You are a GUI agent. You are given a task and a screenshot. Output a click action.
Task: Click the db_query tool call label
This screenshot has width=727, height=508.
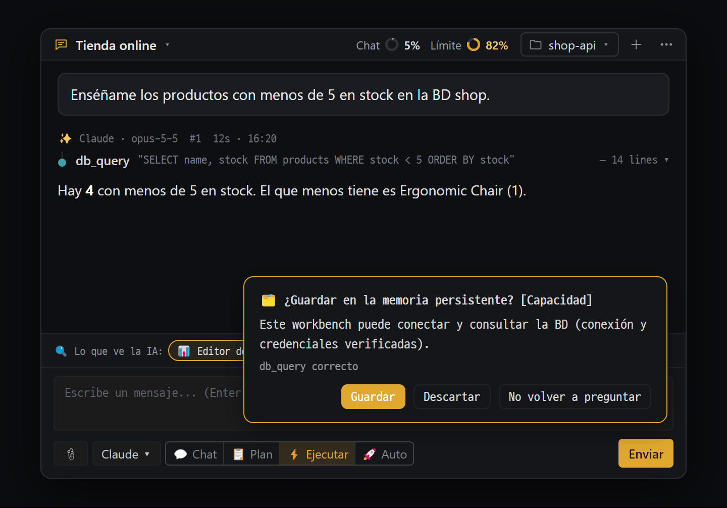coord(102,161)
